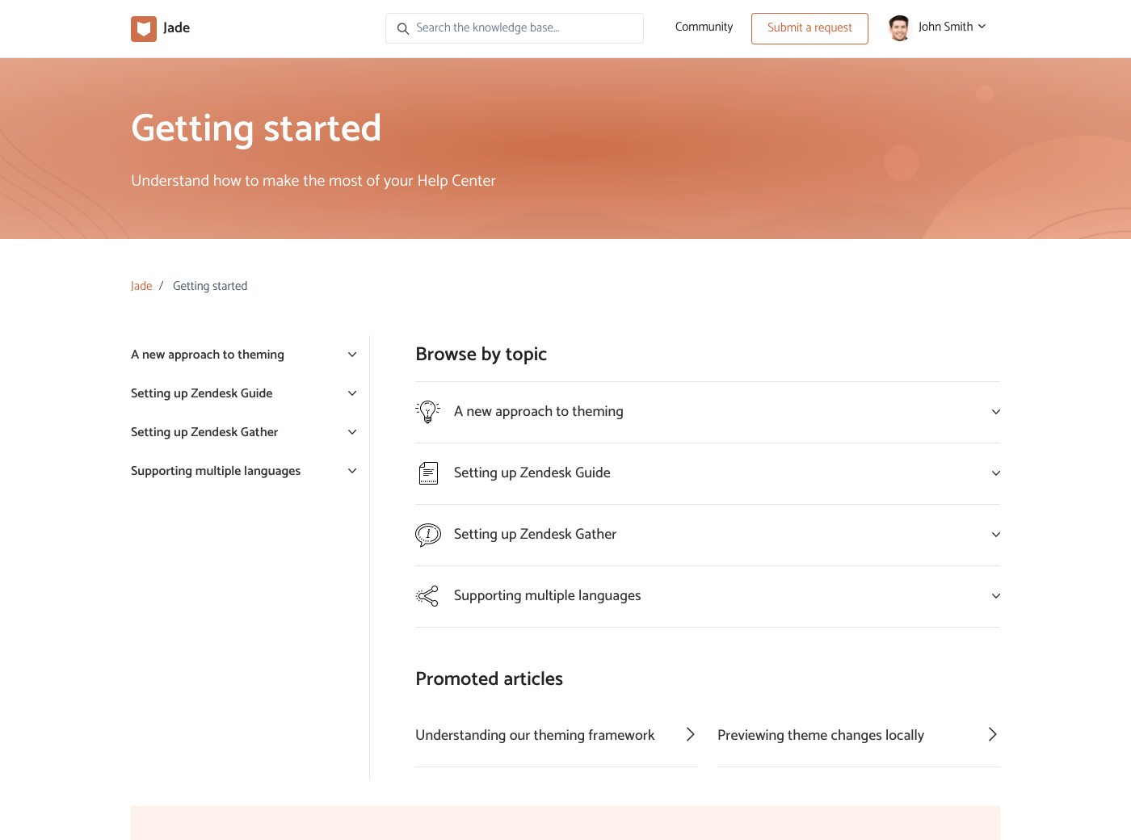This screenshot has width=1131, height=840.
Task: Select Setting up Zendesk Gather in sidebar
Action: (204, 432)
